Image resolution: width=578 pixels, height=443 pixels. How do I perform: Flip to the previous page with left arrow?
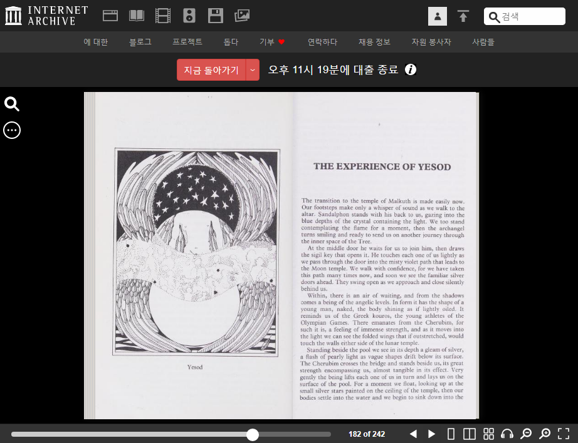click(413, 434)
